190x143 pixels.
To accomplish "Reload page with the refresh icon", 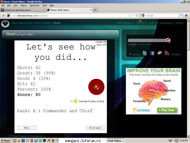I will coord(137,15).
